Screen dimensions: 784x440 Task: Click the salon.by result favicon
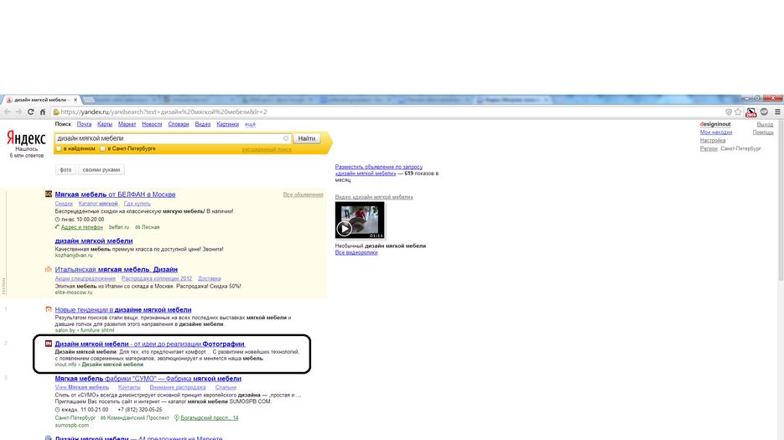(49, 309)
